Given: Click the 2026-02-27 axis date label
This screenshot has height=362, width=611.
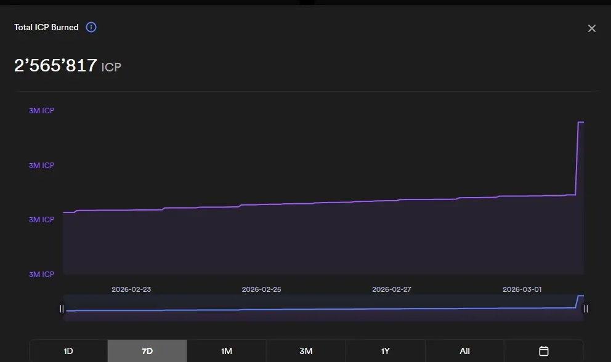Looking at the screenshot, I should click(392, 289).
